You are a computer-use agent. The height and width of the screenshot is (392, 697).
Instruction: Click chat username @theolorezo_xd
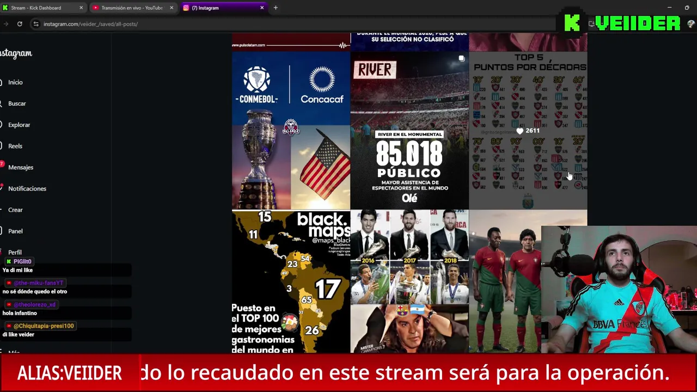click(34, 304)
